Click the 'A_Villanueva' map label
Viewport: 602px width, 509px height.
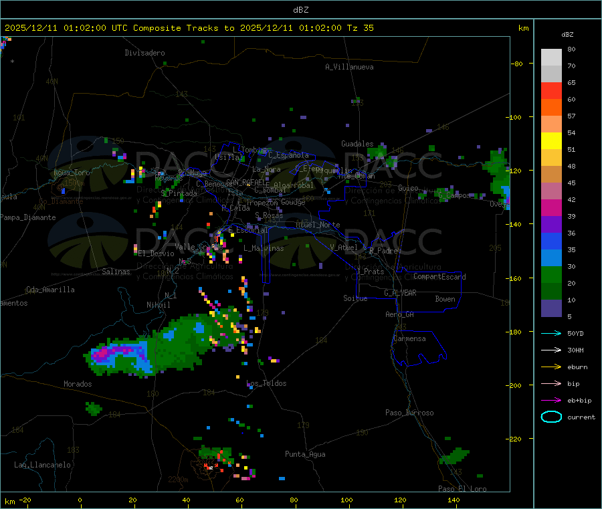349,67
